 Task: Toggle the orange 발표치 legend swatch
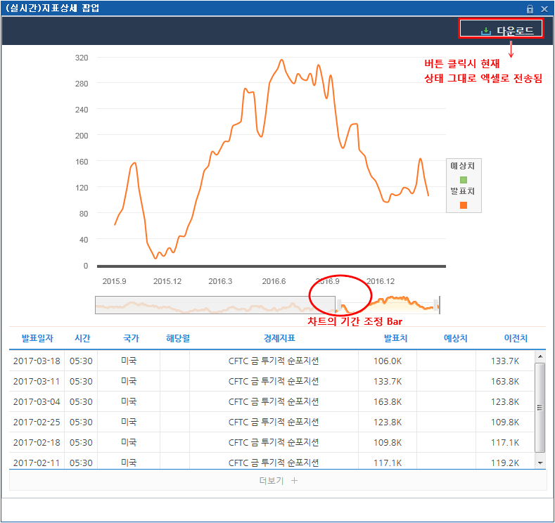tap(464, 205)
